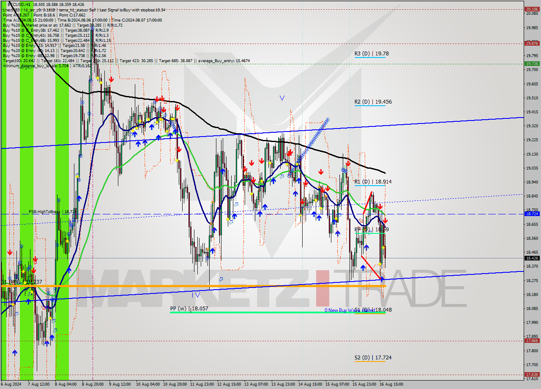Click the '8 Aug 20:00' time axis label
The width and height of the screenshot is (541, 389).
pyautogui.click(x=93, y=384)
